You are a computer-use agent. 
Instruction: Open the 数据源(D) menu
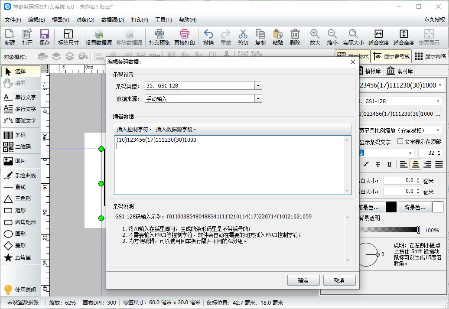[112, 20]
